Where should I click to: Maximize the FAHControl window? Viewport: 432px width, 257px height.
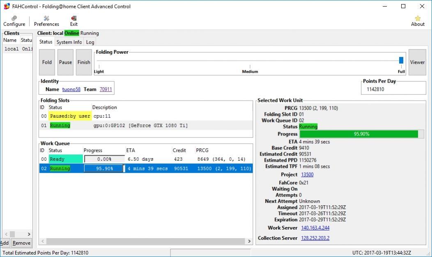click(x=403, y=6)
